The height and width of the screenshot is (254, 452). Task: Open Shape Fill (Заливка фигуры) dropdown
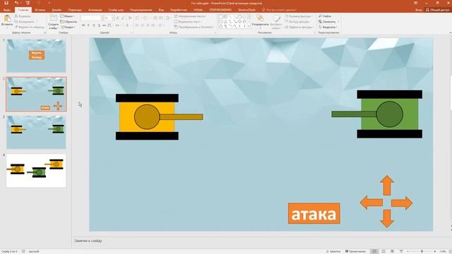click(299, 16)
